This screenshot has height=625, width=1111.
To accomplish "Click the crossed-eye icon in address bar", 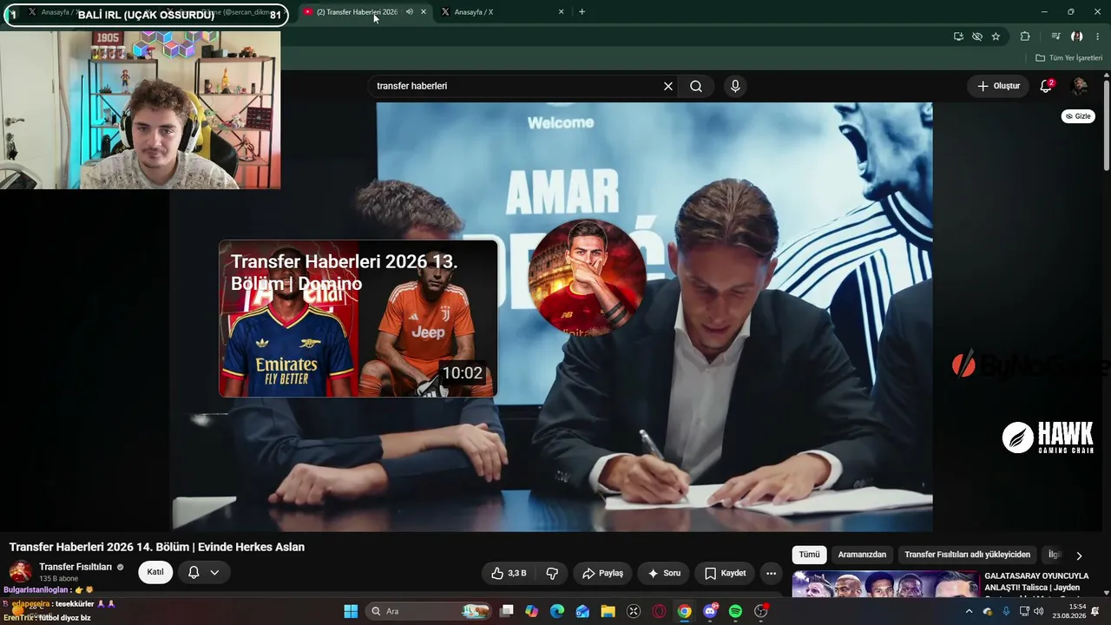I will point(977,36).
